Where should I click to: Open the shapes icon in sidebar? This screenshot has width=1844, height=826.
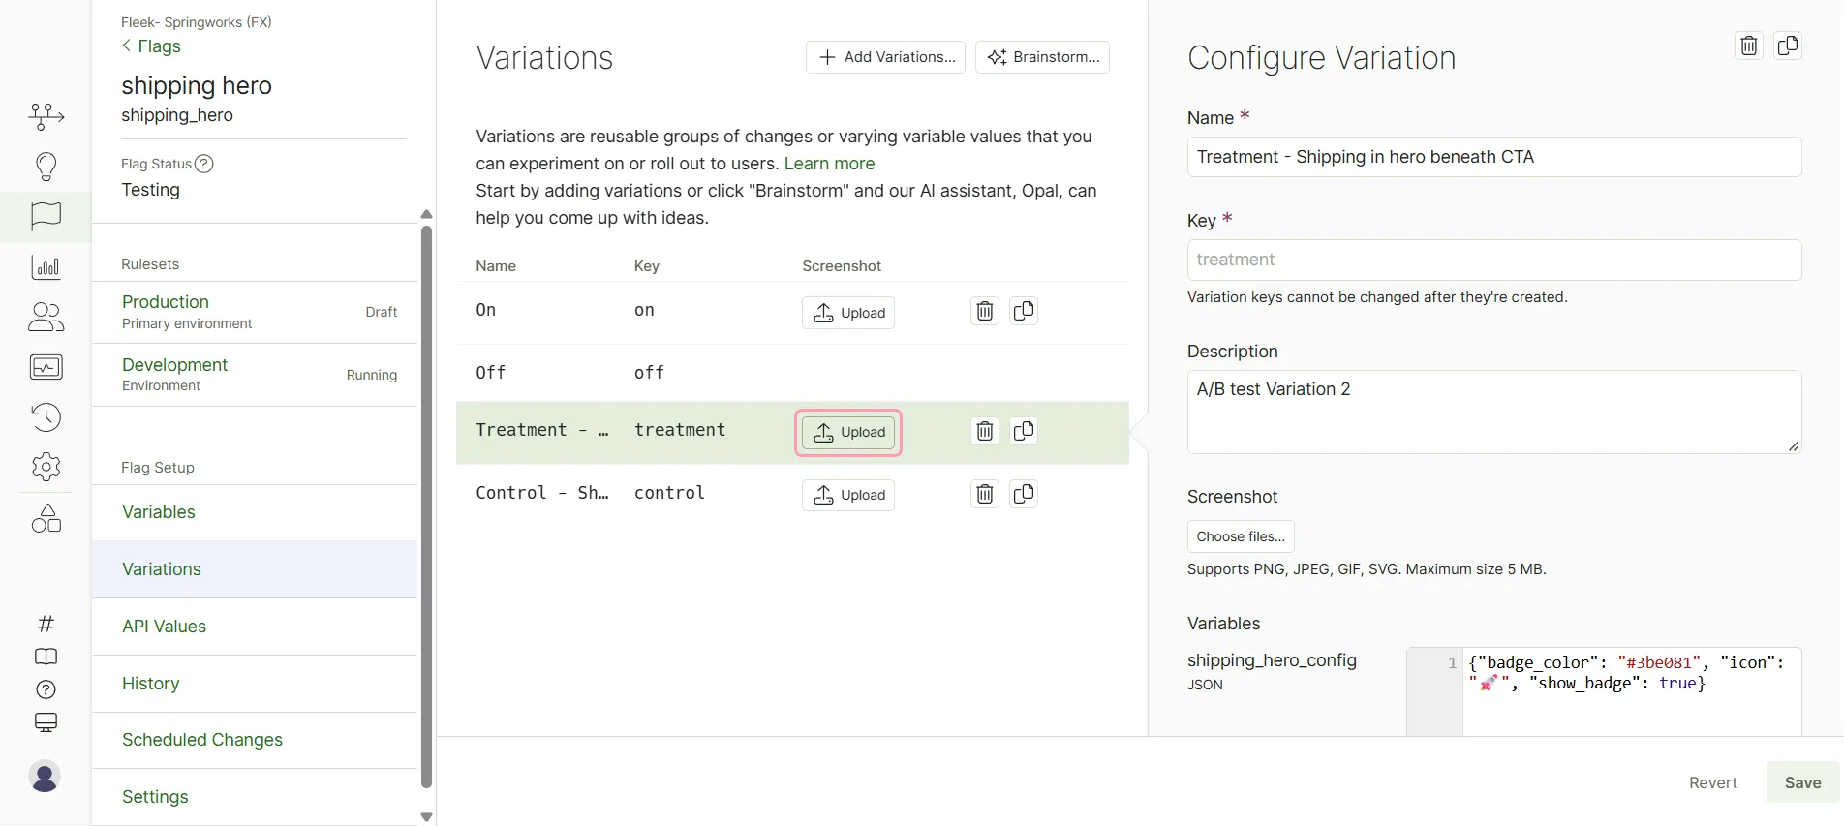pos(46,518)
